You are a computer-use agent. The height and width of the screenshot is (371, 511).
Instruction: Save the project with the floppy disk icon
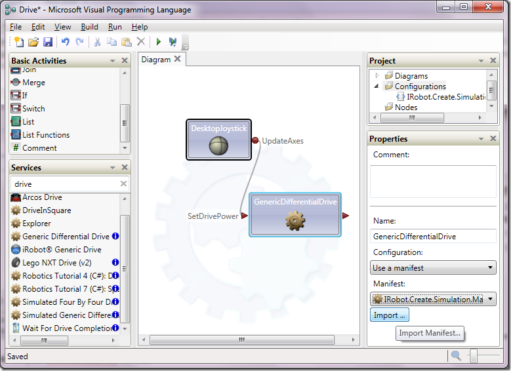click(48, 42)
